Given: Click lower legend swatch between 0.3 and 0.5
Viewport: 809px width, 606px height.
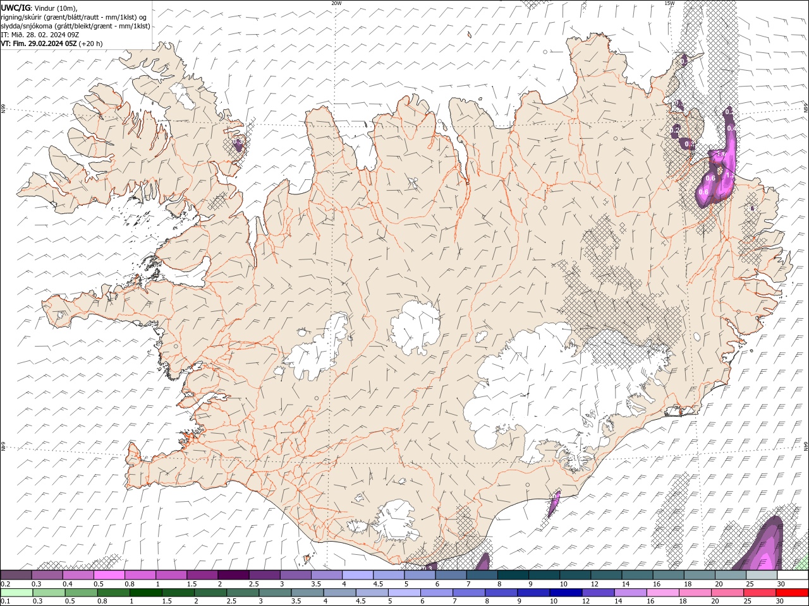Looking at the screenshot, I should point(49,593).
